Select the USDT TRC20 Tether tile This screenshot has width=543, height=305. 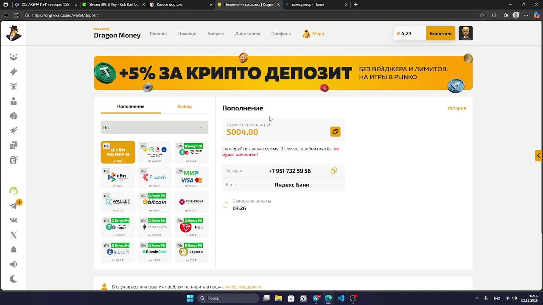[191, 152]
